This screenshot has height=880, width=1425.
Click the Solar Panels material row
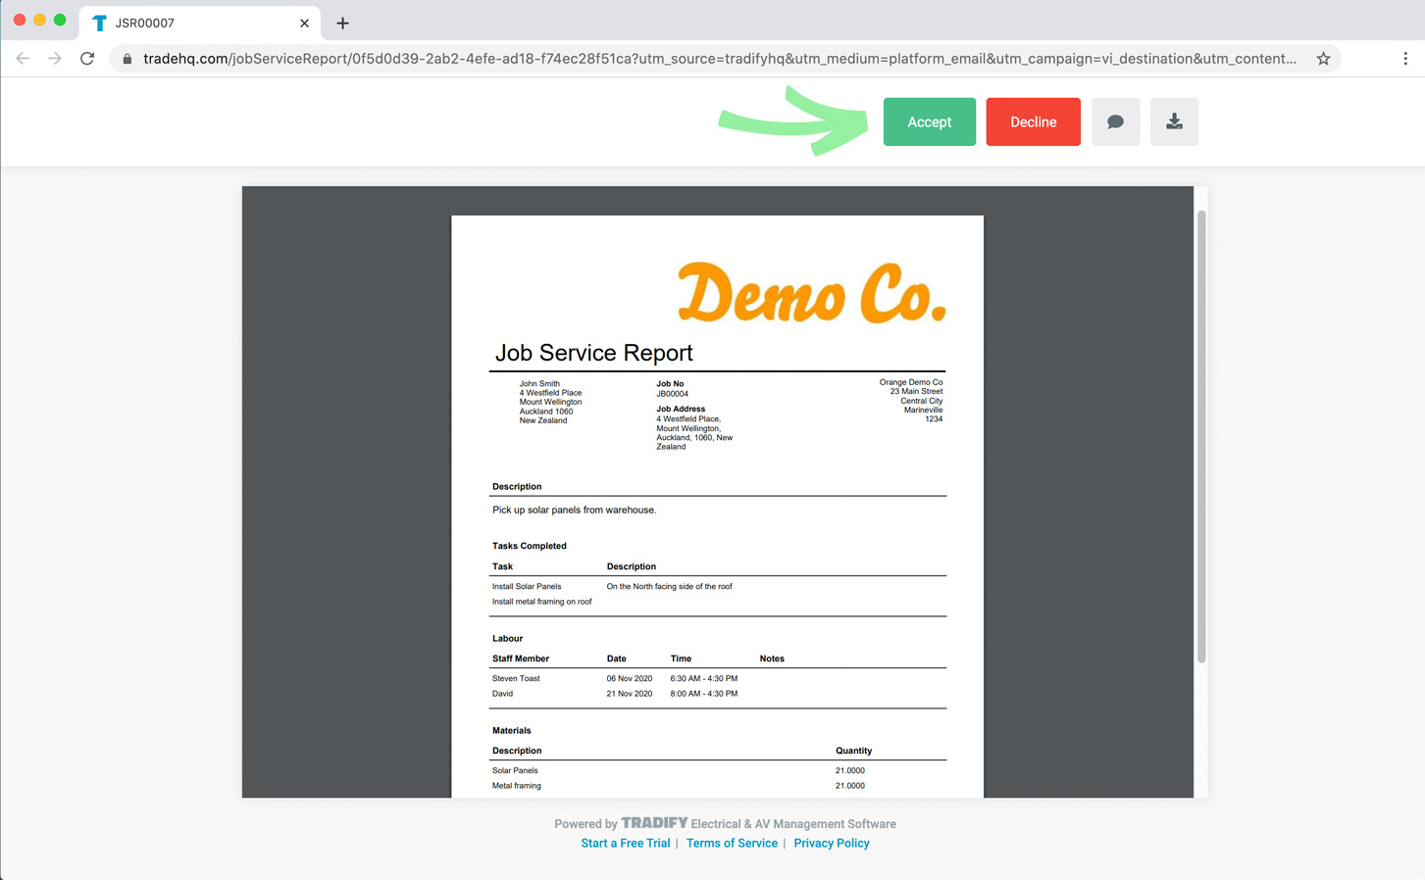718,770
